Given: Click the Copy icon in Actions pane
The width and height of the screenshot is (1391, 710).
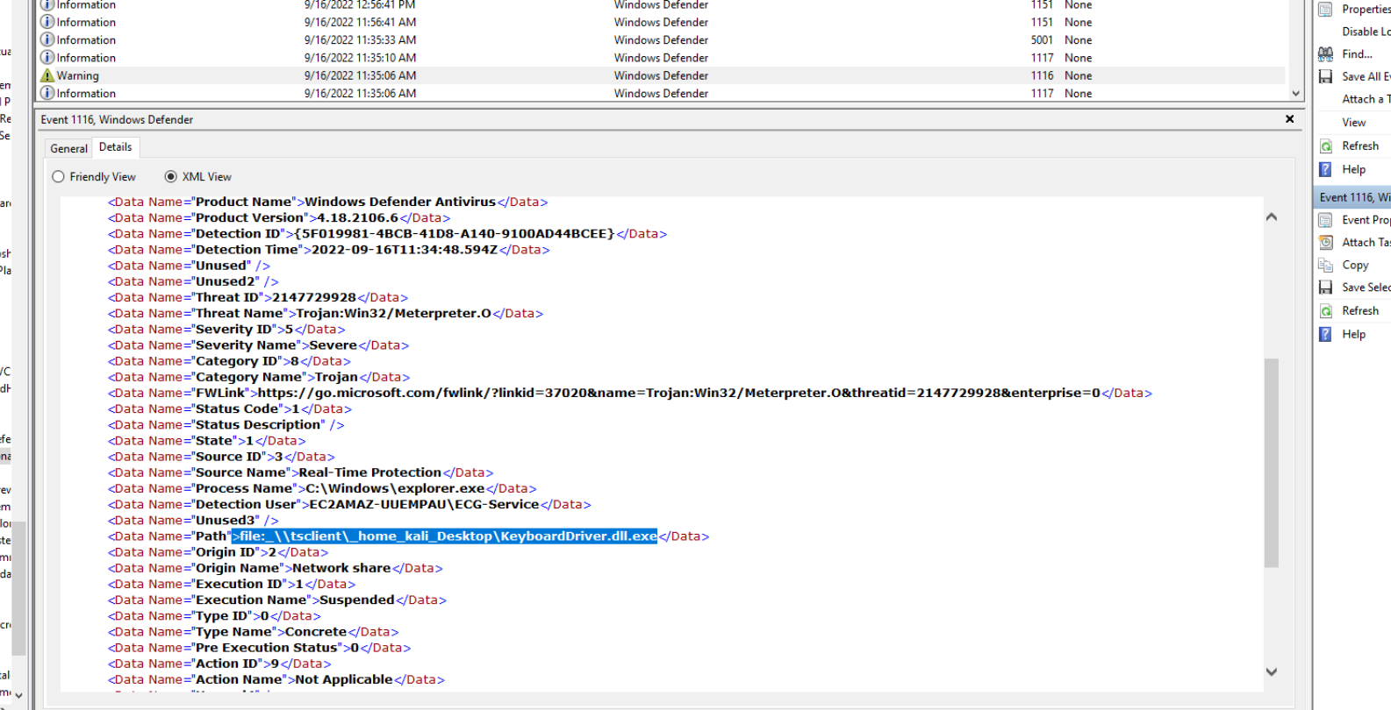Looking at the screenshot, I should (x=1325, y=266).
